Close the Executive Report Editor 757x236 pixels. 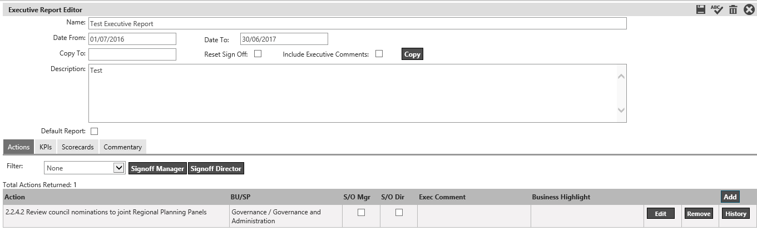(749, 9)
